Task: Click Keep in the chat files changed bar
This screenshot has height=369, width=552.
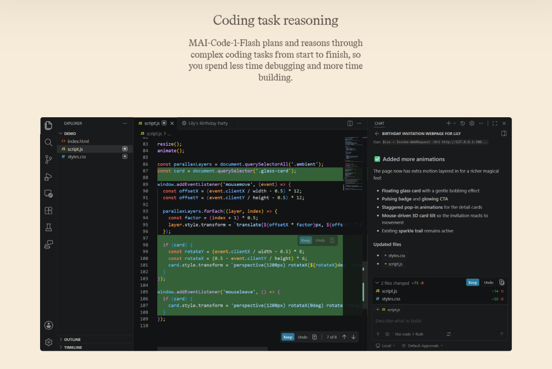Action: [x=472, y=282]
